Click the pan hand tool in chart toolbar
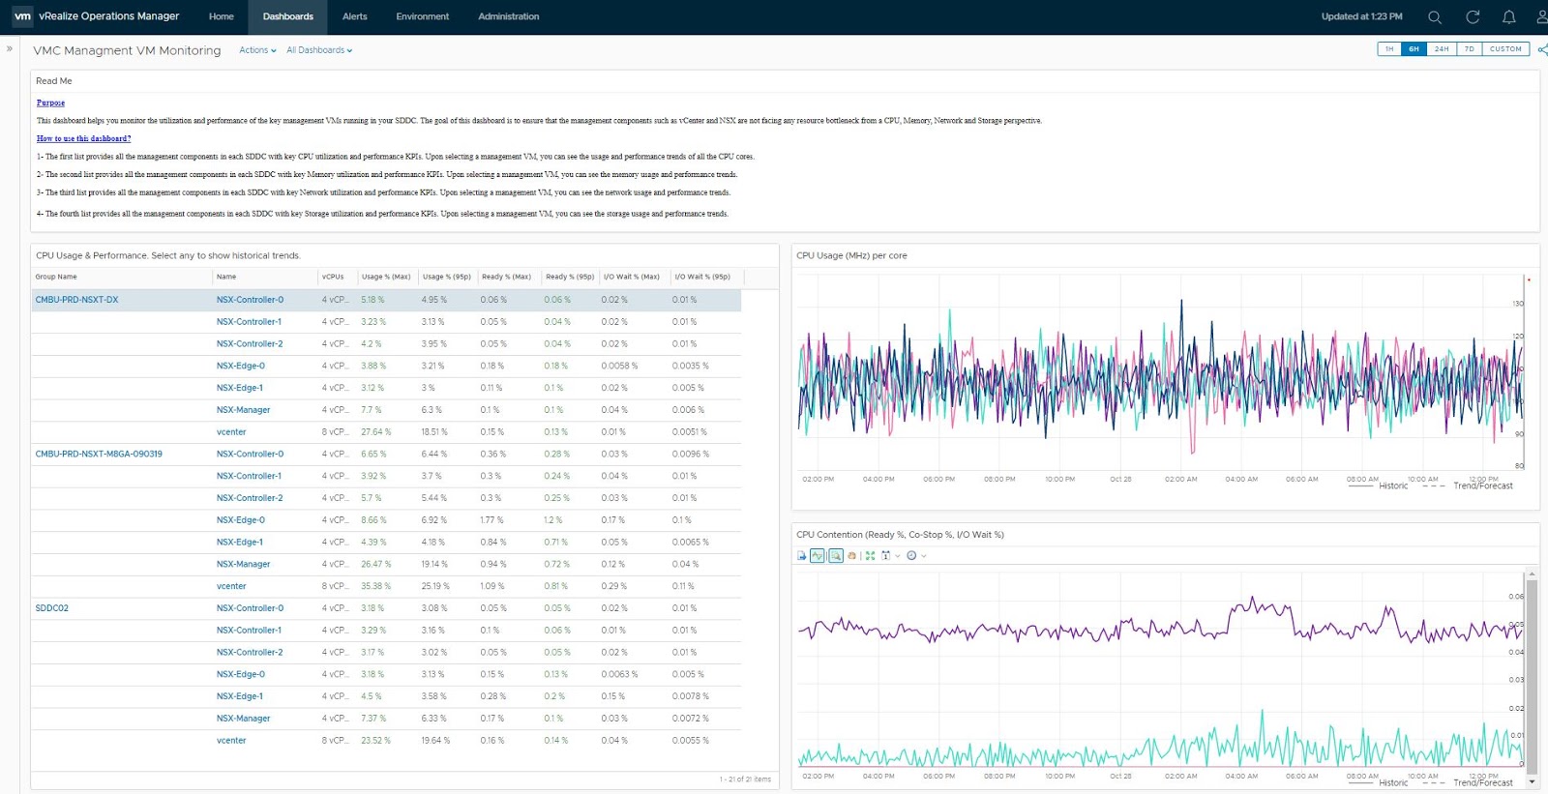The height and width of the screenshot is (794, 1548). 851,556
